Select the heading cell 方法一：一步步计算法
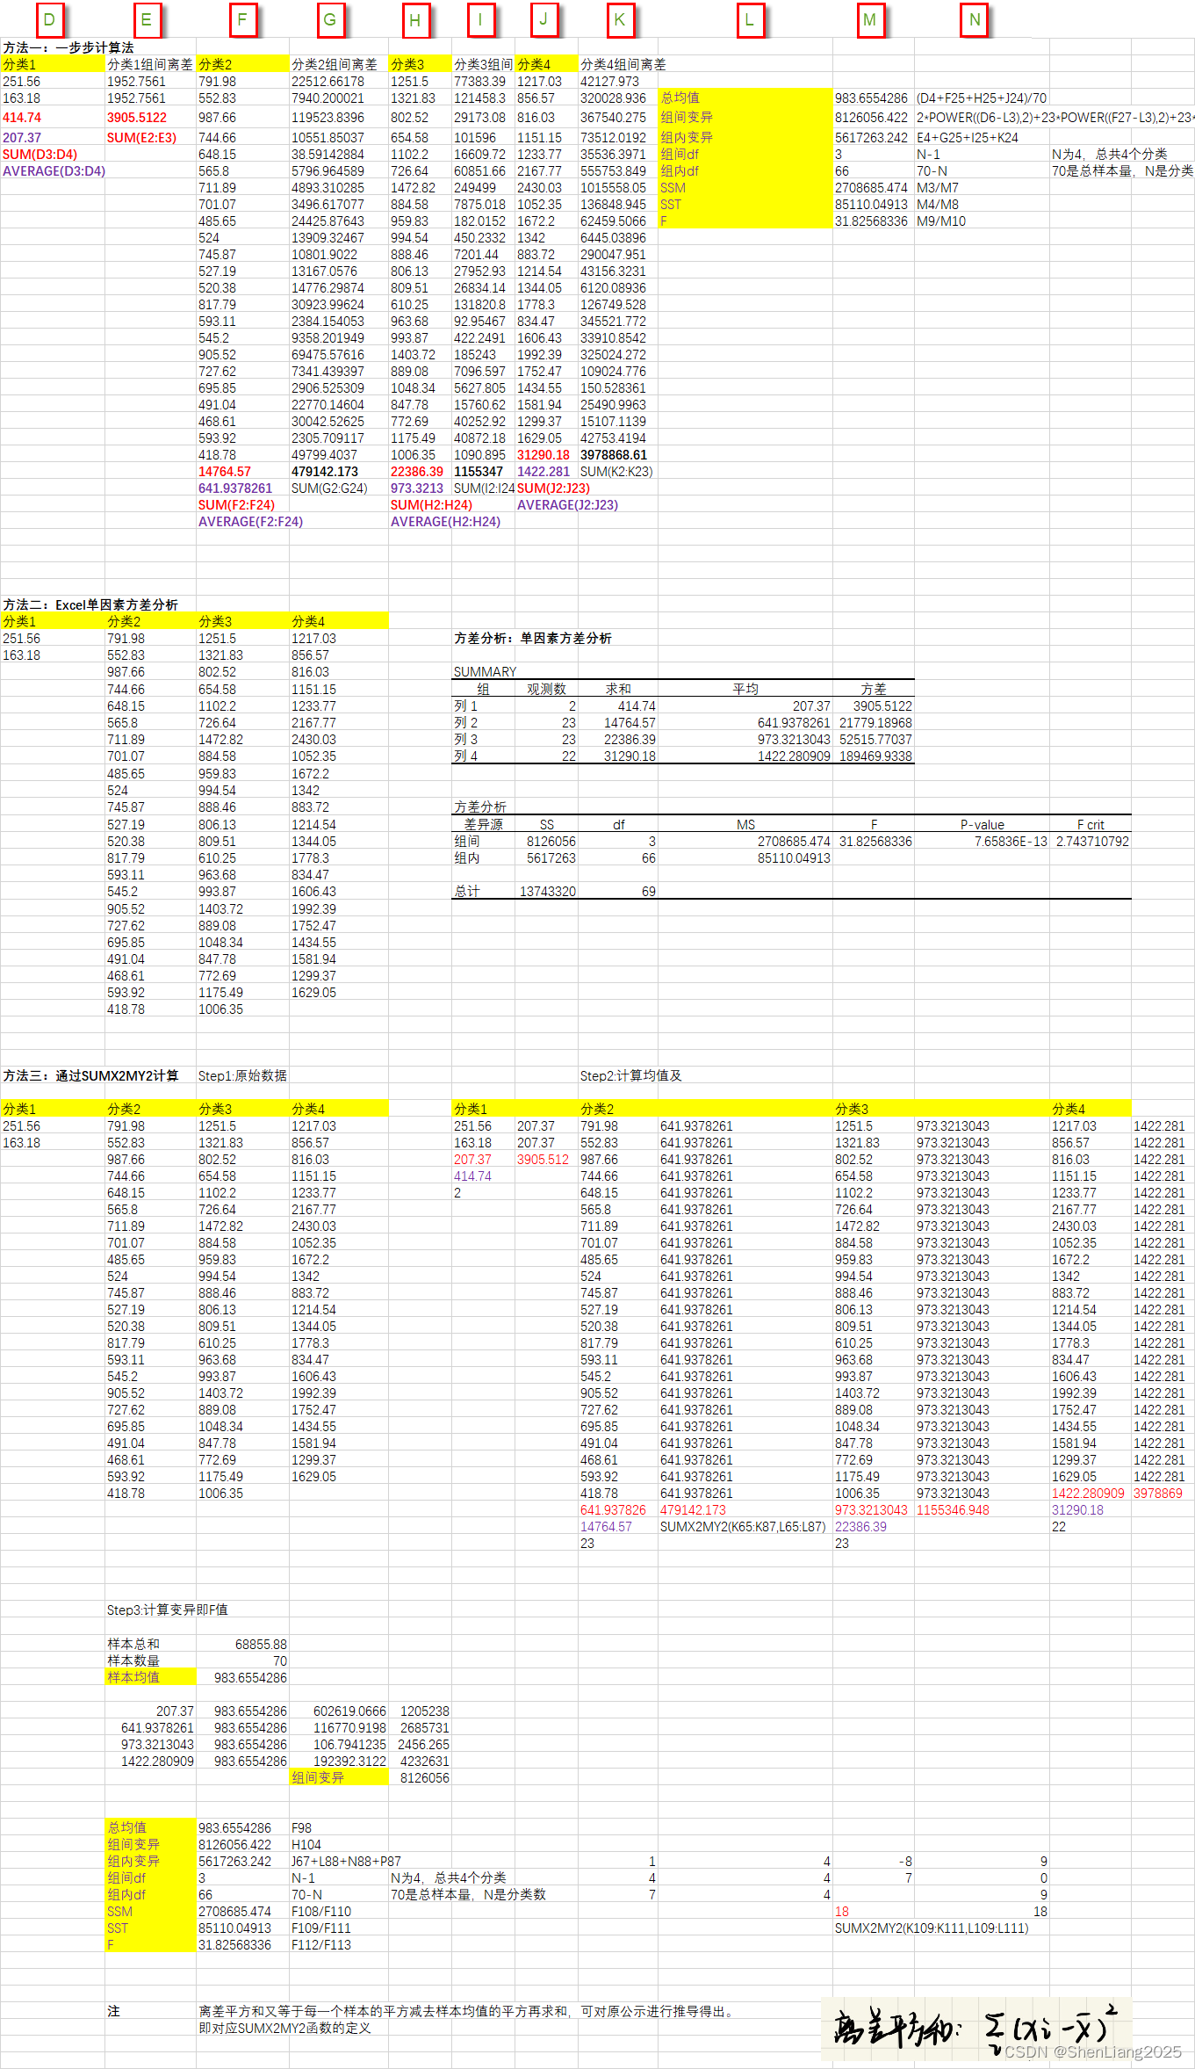 (68, 47)
